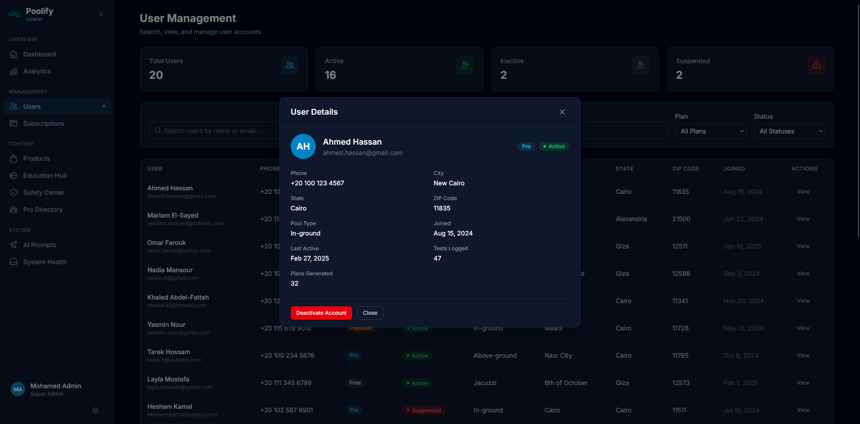Click the ZIP CODE column header
Image resolution: width=860 pixels, height=424 pixels.
[685, 169]
